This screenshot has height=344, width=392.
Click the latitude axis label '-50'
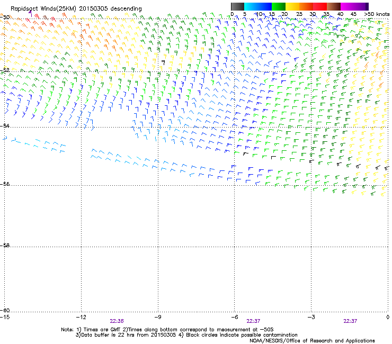pyautogui.click(x=5, y=17)
